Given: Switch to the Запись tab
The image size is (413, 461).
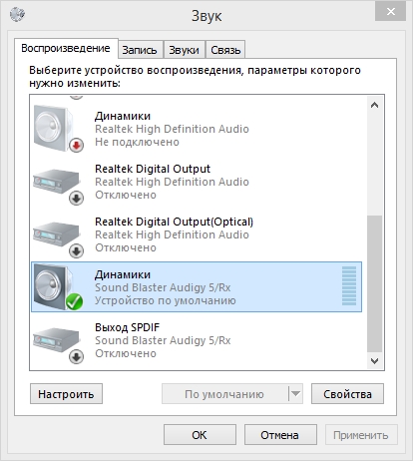Looking at the screenshot, I should click(140, 50).
